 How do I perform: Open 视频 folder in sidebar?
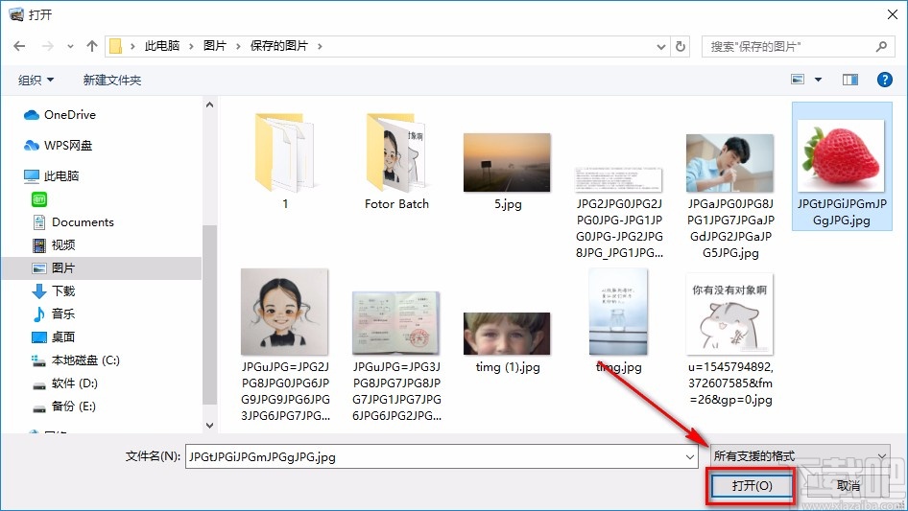54,244
